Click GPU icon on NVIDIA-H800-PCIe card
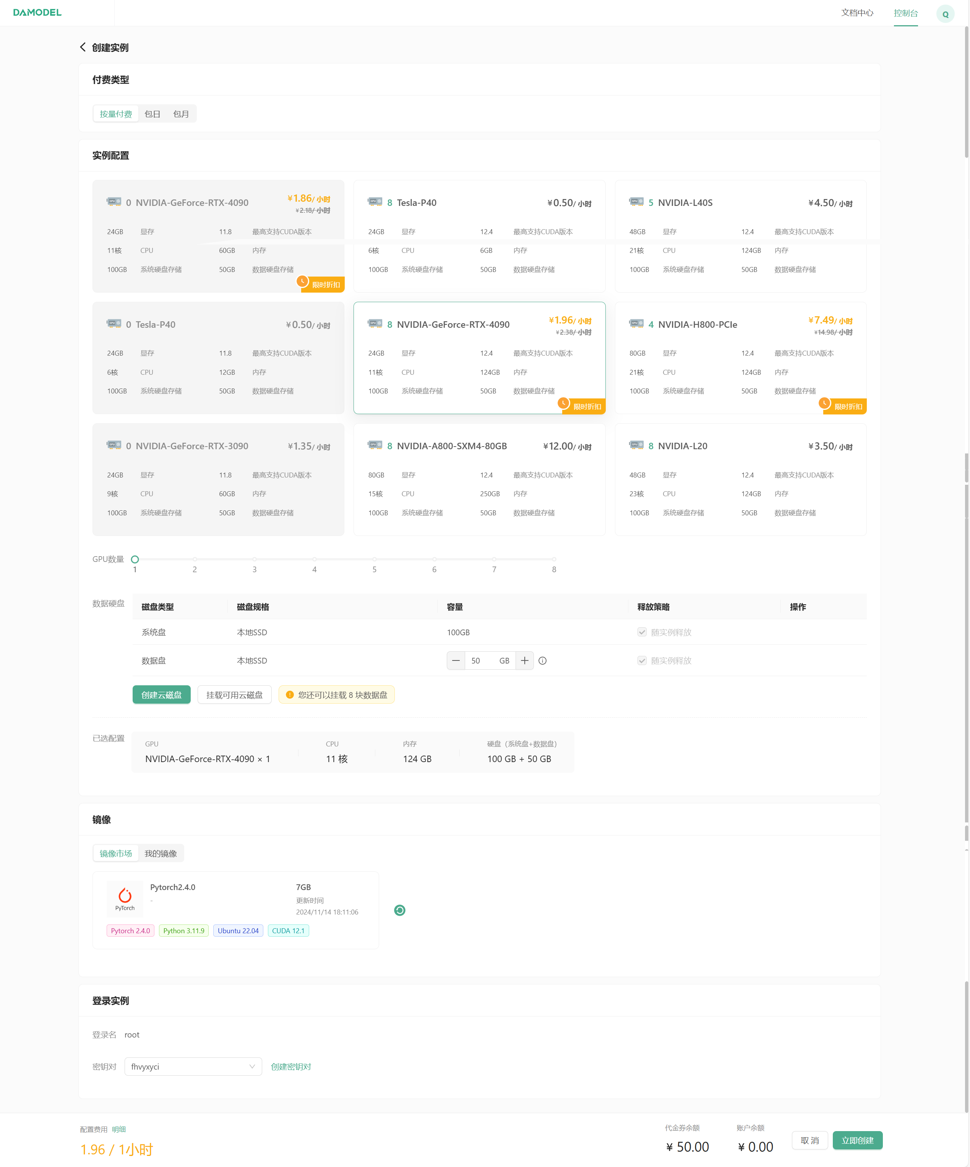This screenshot has width=970, height=1167. (636, 324)
